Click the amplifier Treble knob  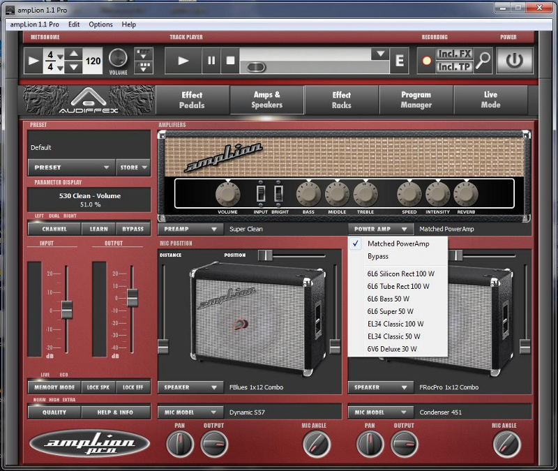[365, 195]
